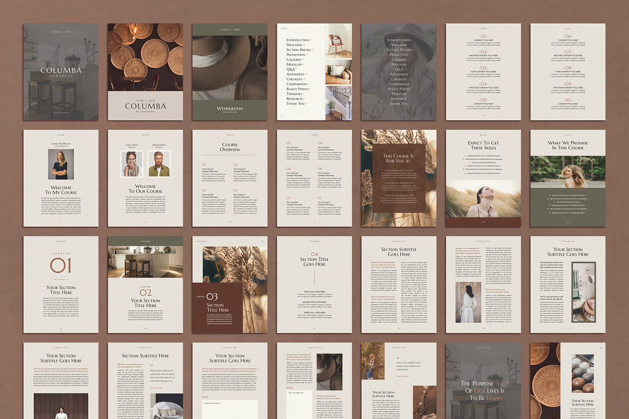Open the dark grey Columba Workbook cover page
The image size is (629, 419).
(61, 72)
